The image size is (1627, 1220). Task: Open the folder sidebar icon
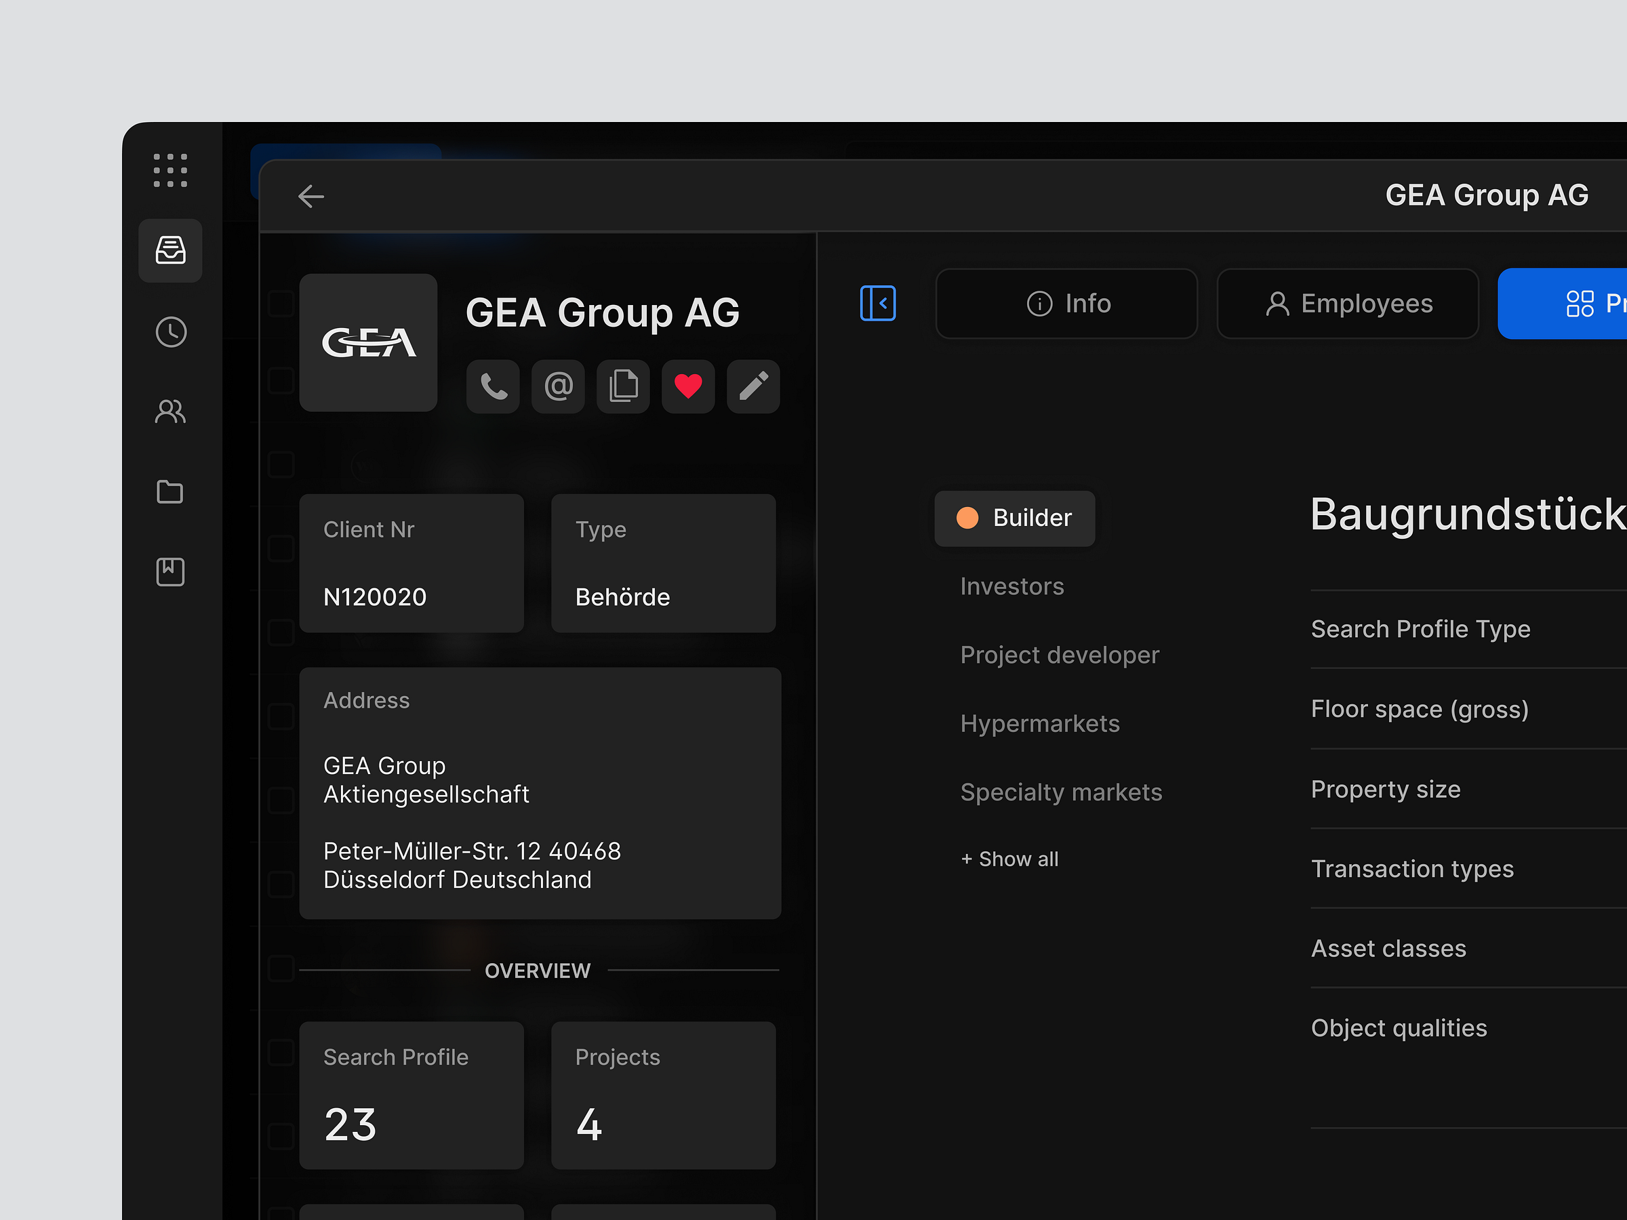click(x=170, y=491)
